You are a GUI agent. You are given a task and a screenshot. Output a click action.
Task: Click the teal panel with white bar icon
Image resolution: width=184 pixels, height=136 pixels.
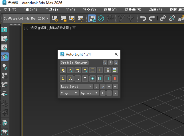[x=100, y=78]
